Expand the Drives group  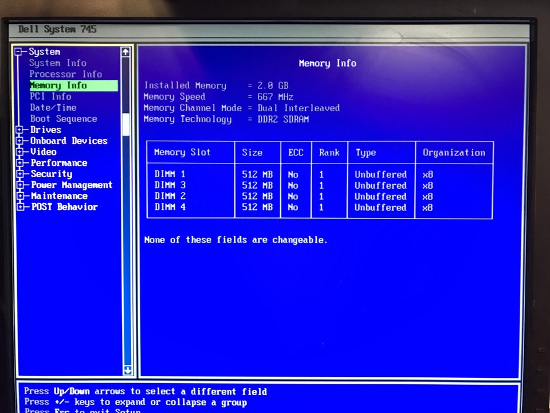pyautogui.click(x=20, y=130)
